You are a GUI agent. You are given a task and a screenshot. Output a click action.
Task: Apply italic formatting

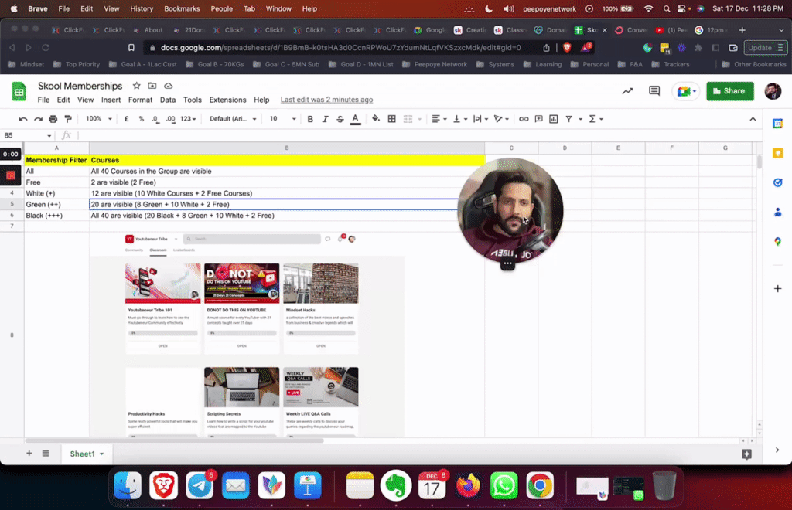[x=324, y=118]
